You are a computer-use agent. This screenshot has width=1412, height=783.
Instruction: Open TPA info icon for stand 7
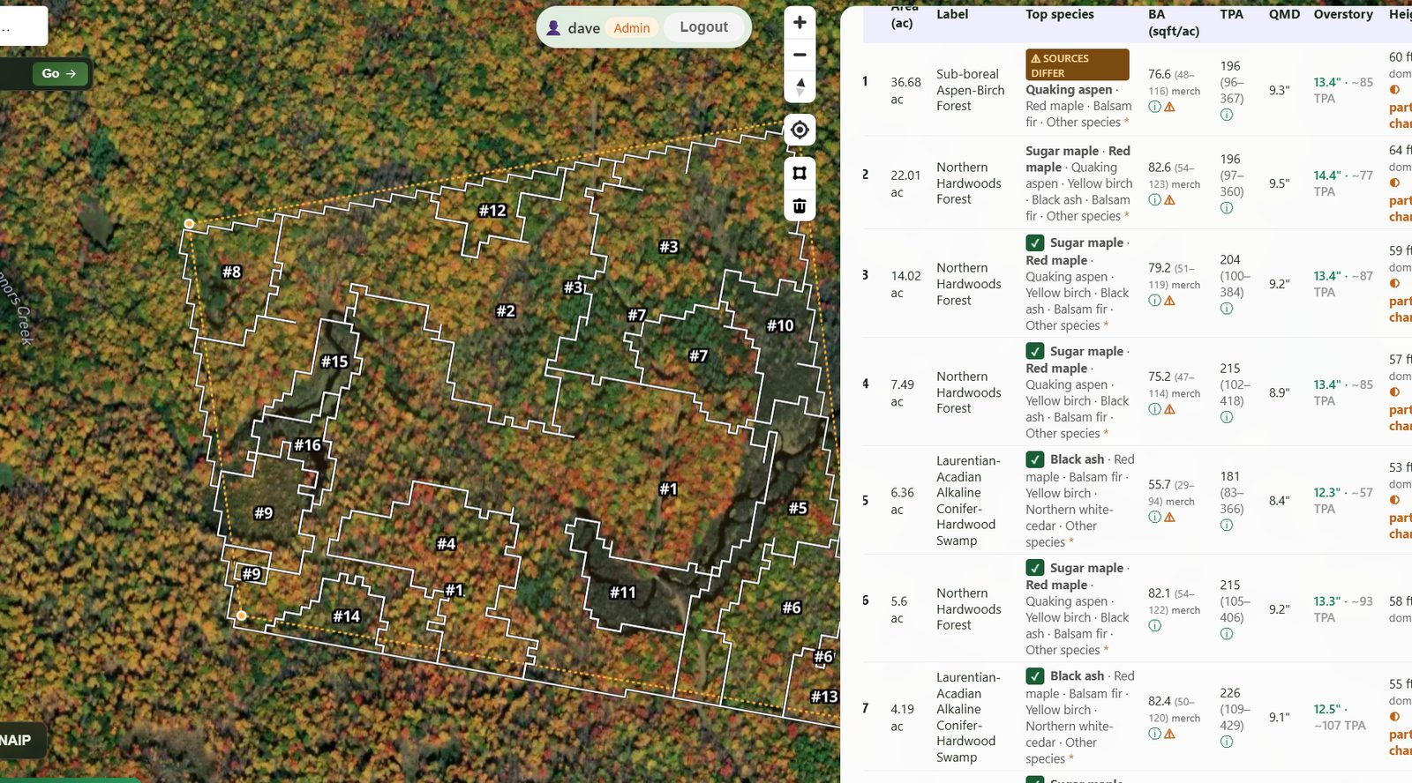point(1227,742)
